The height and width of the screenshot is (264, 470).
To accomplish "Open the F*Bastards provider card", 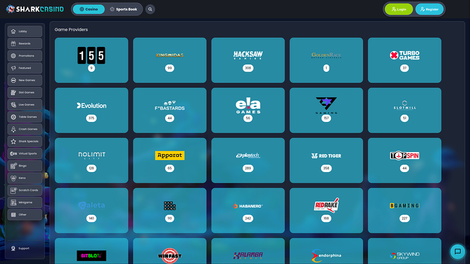I will click(170, 110).
